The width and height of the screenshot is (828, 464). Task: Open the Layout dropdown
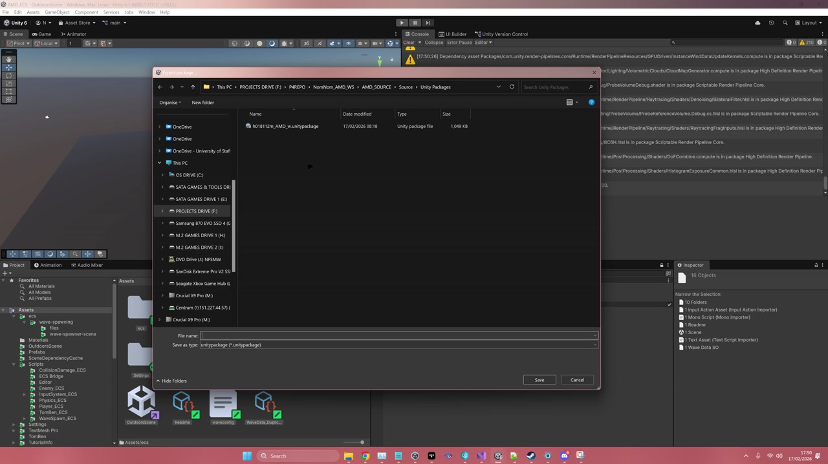[x=809, y=23]
